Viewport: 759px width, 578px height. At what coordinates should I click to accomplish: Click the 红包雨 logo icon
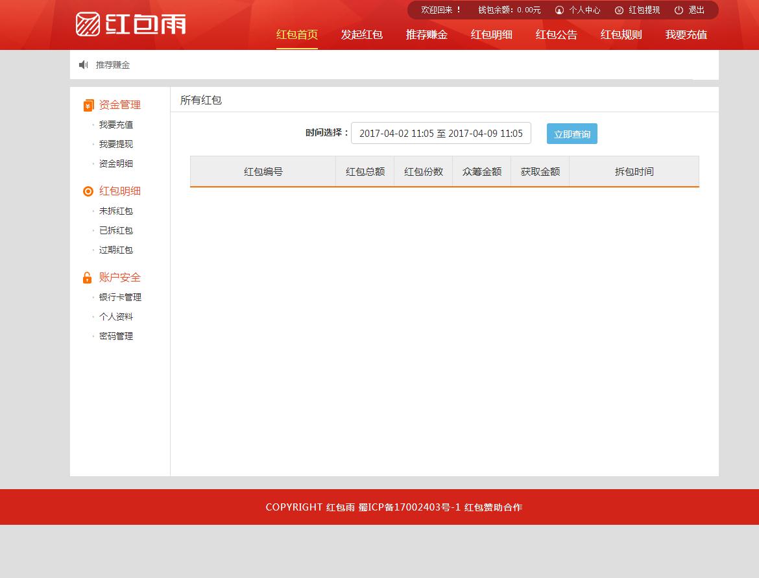[x=88, y=24]
